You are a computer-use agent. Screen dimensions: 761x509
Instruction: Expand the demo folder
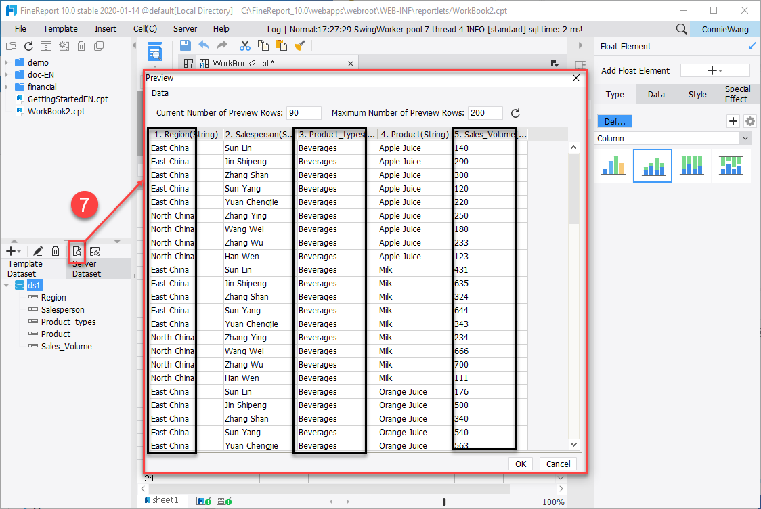tap(6, 62)
